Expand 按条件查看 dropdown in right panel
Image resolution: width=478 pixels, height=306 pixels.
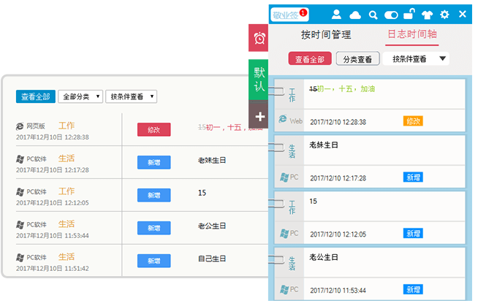click(417, 59)
